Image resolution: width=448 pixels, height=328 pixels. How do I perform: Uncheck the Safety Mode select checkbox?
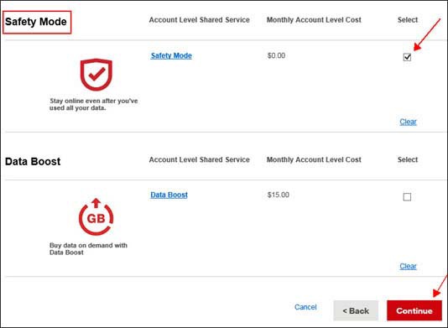(x=407, y=57)
